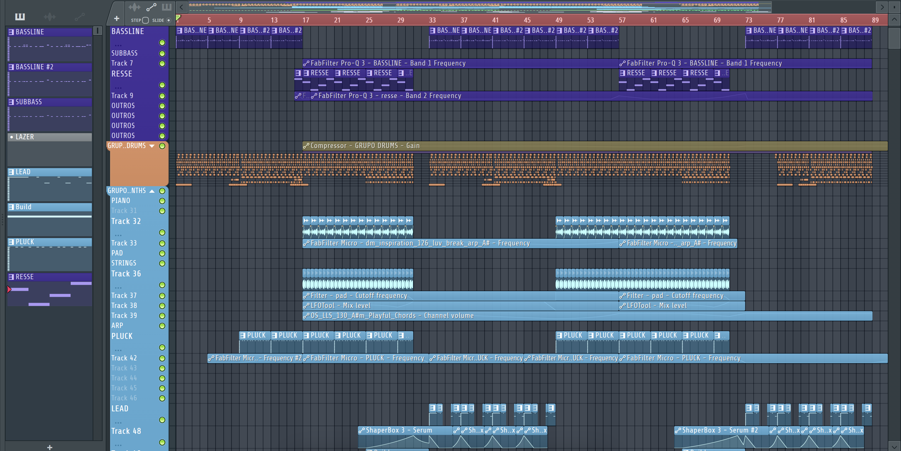Mute the SUBBASS track

[162, 53]
